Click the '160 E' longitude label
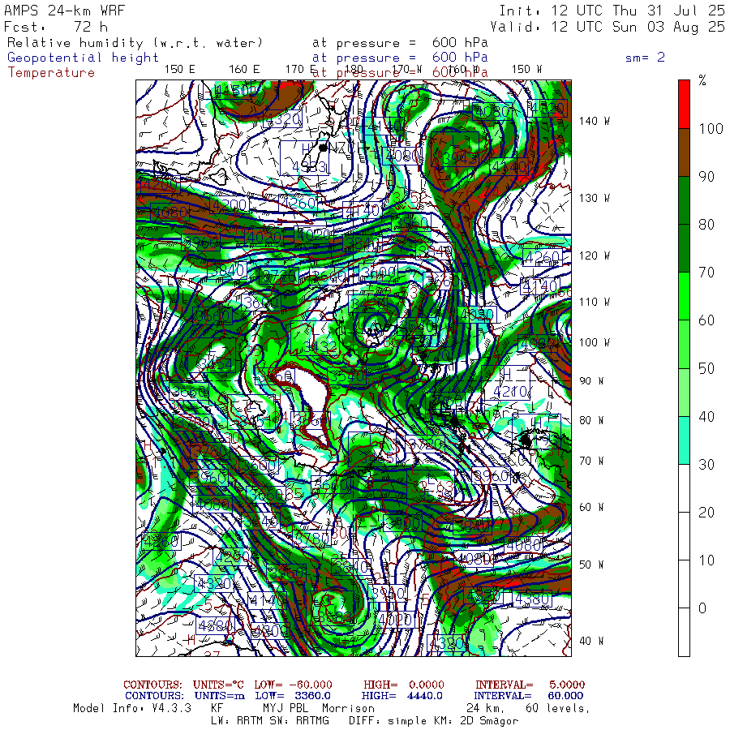Image resolution: width=730 pixels, height=730 pixels. (x=244, y=70)
